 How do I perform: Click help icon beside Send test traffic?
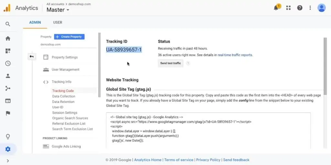point(188,63)
